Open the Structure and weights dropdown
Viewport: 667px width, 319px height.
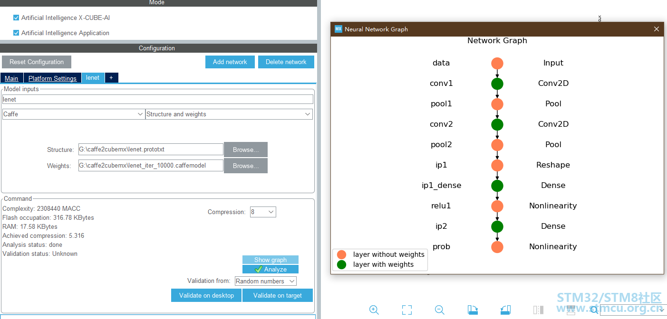(x=229, y=114)
